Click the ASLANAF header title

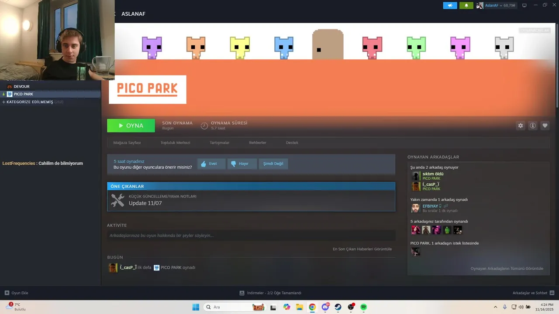pos(133,14)
